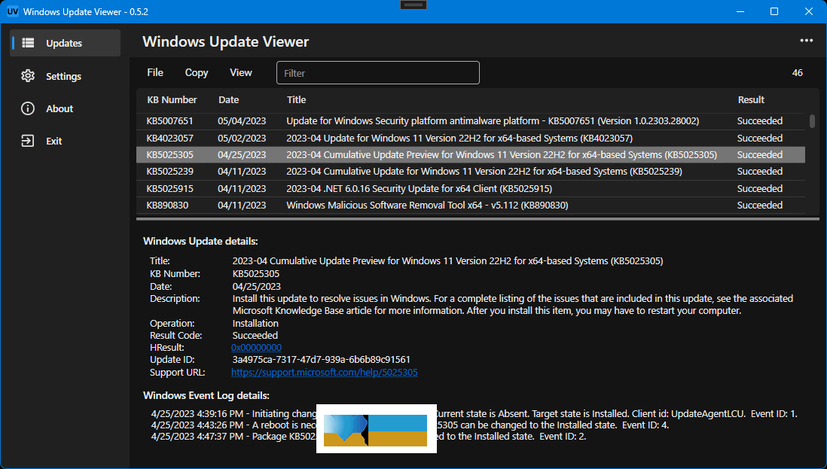The height and width of the screenshot is (469, 827).
Task: Open the support.microsoft.com/help/5025305 link
Action: coord(325,373)
